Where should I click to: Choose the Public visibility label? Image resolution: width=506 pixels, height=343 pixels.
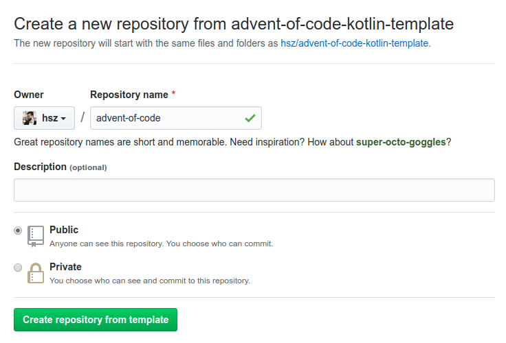click(x=64, y=230)
